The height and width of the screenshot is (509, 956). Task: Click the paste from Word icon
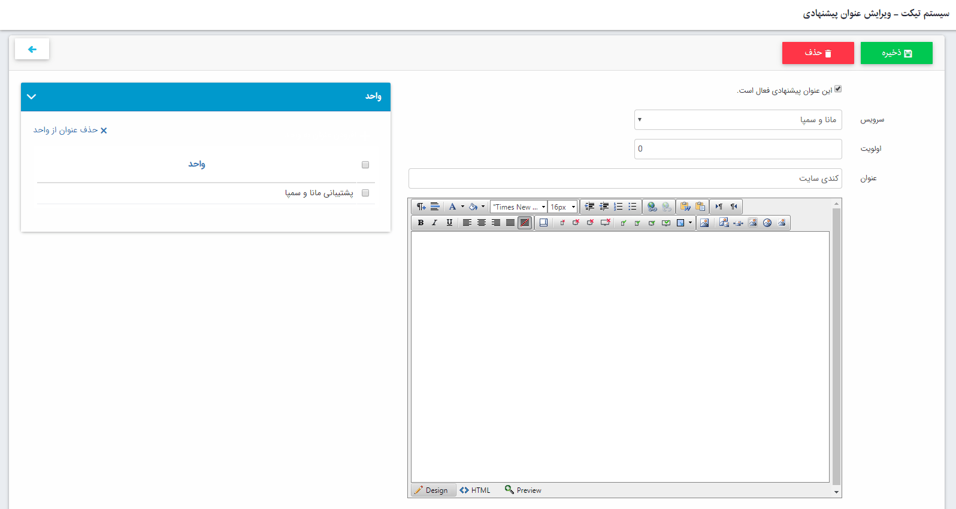pos(685,207)
